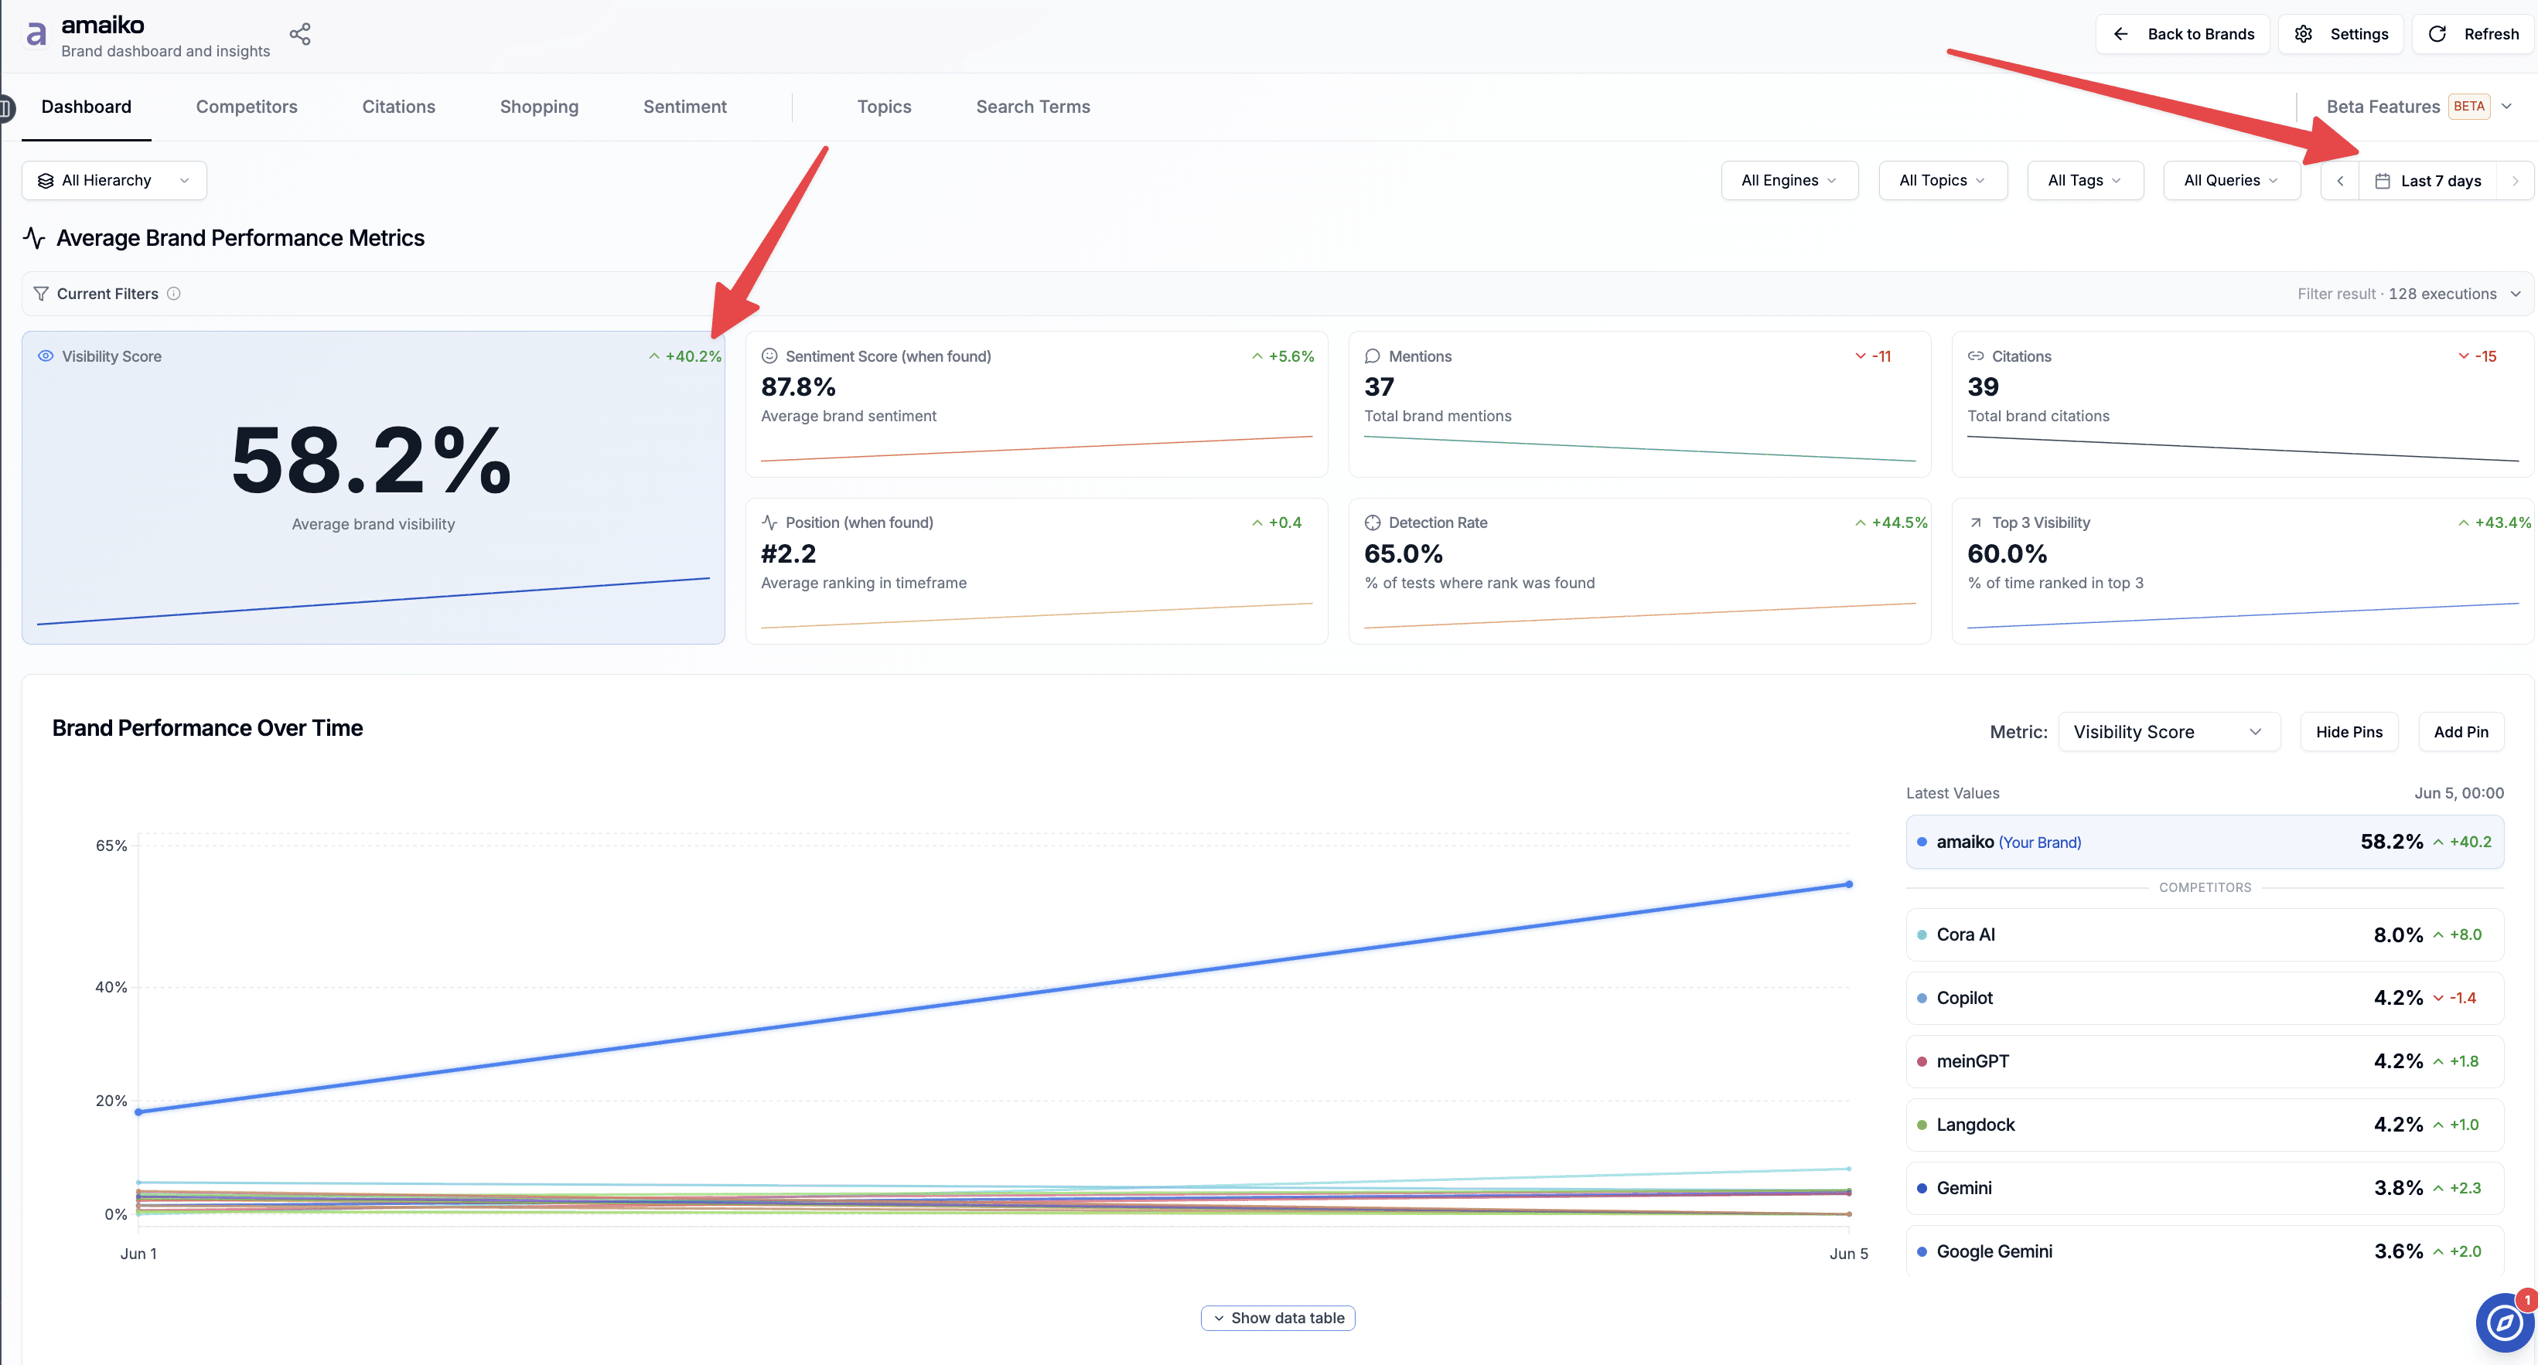The height and width of the screenshot is (1365, 2538).
Task: Click Add Pin button
Action: (x=2460, y=732)
